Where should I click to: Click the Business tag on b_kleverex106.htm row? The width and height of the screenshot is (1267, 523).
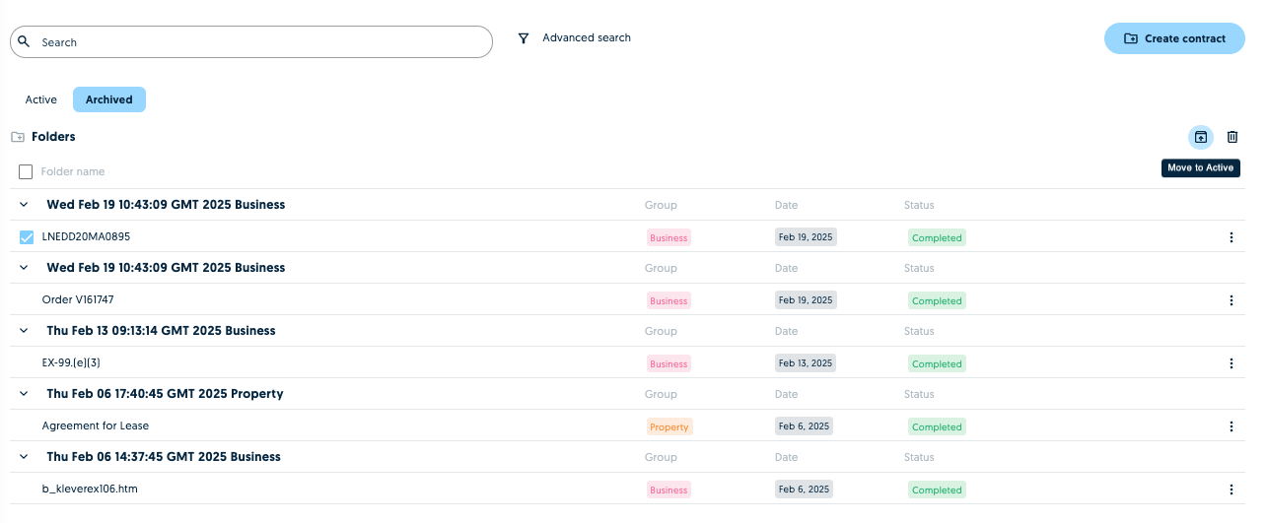pyautogui.click(x=669, y=490)
